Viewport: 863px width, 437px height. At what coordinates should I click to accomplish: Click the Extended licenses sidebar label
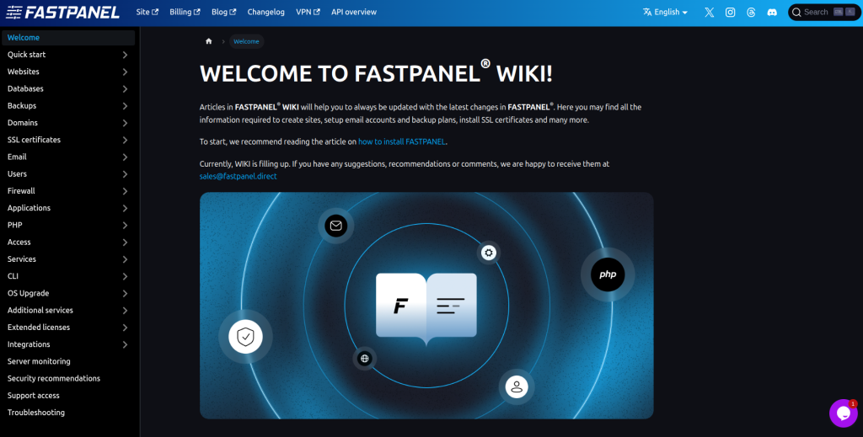tap(39, 328)
